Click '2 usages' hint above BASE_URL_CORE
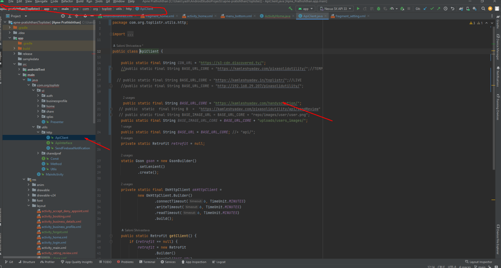The height and width of the screenshot is (268, 501). point(129,98)
